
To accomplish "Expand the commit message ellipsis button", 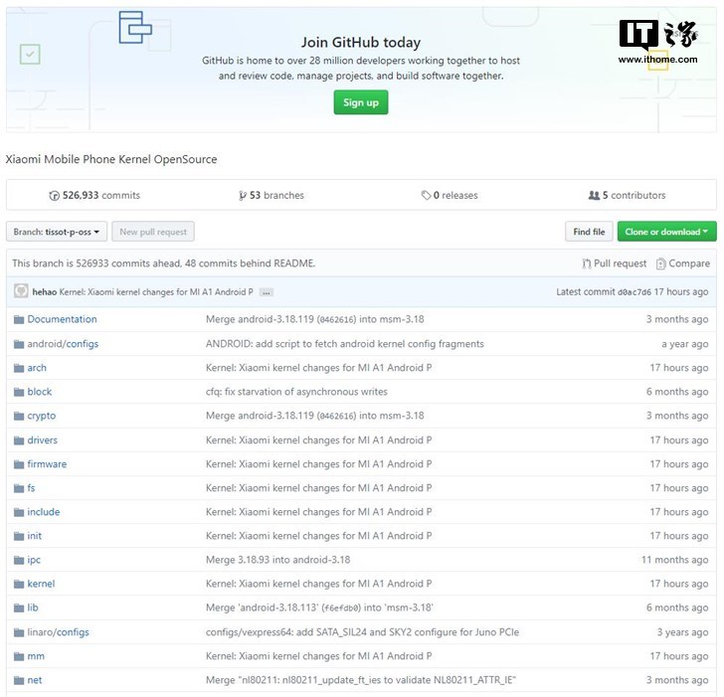I will [266, 292].
